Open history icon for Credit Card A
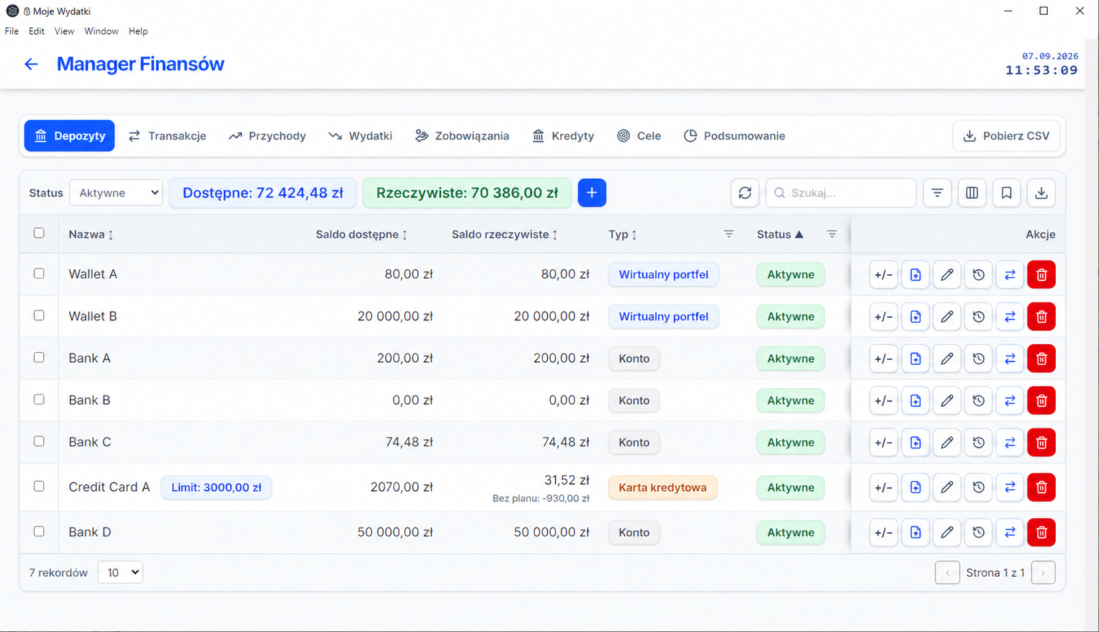This screenshot has width=1099, height=632. pyautogui.click(x=979, y=487)
